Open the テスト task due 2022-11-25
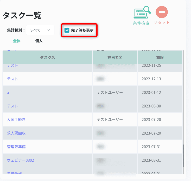This screenshot has width=191, height=181. pyautogui.click(x=12, y=66)
